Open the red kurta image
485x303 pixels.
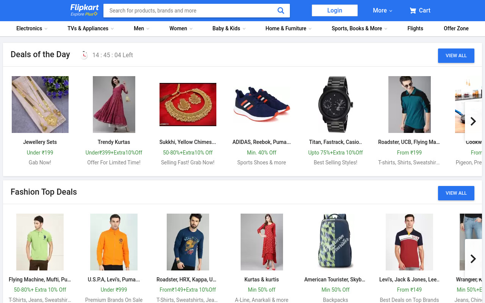click(x=262, y=242)
